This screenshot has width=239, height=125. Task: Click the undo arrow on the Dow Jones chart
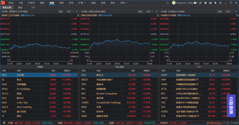point(78,16)
